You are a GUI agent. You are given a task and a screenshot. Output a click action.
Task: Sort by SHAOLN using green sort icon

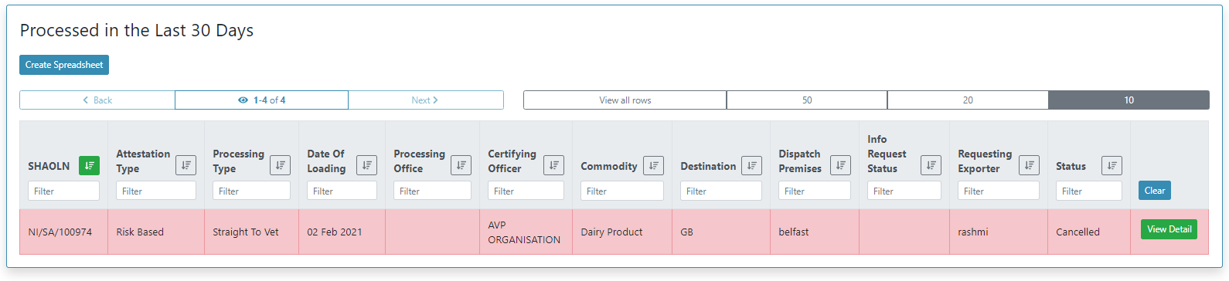tap(90, 165)
